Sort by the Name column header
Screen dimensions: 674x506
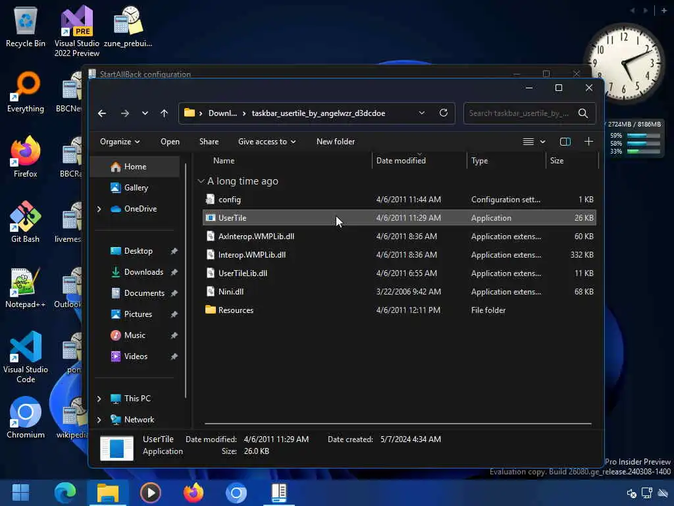tap(224, 161)
